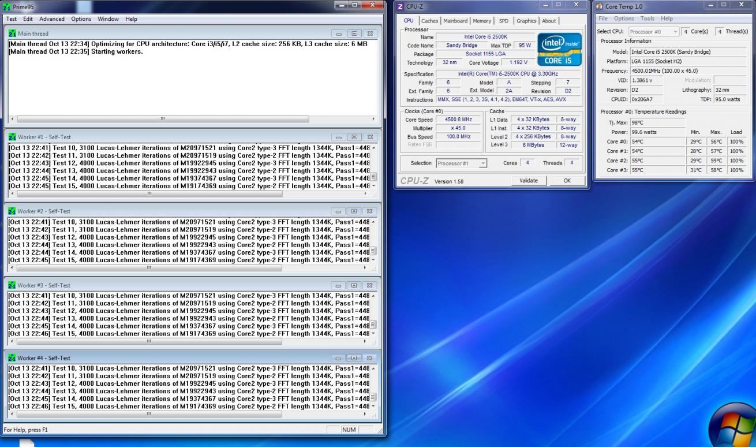
Task: Click the Main thread 'Starting workers' log line
Action: click(76, 51)
